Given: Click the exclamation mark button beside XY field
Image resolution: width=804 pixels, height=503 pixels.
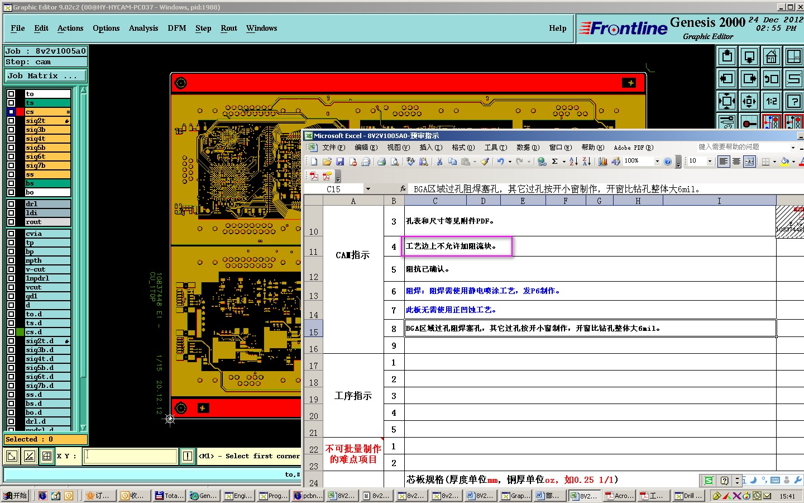Looking at the screenshot, I should click(188, 456).
